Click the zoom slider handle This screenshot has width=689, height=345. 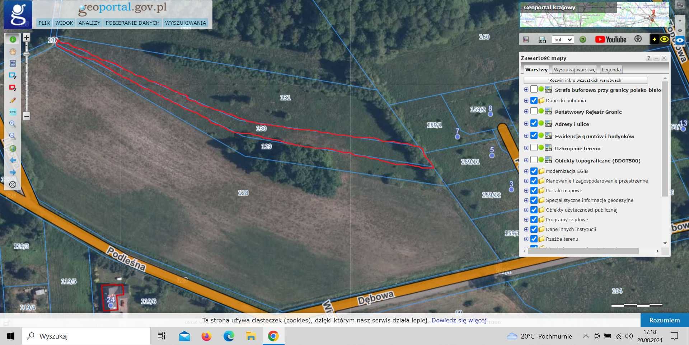(x=27, y=54)
